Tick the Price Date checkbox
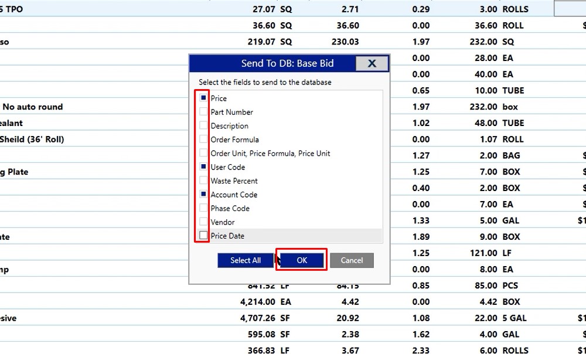This screenshot has height=354, width=586. 203,236
